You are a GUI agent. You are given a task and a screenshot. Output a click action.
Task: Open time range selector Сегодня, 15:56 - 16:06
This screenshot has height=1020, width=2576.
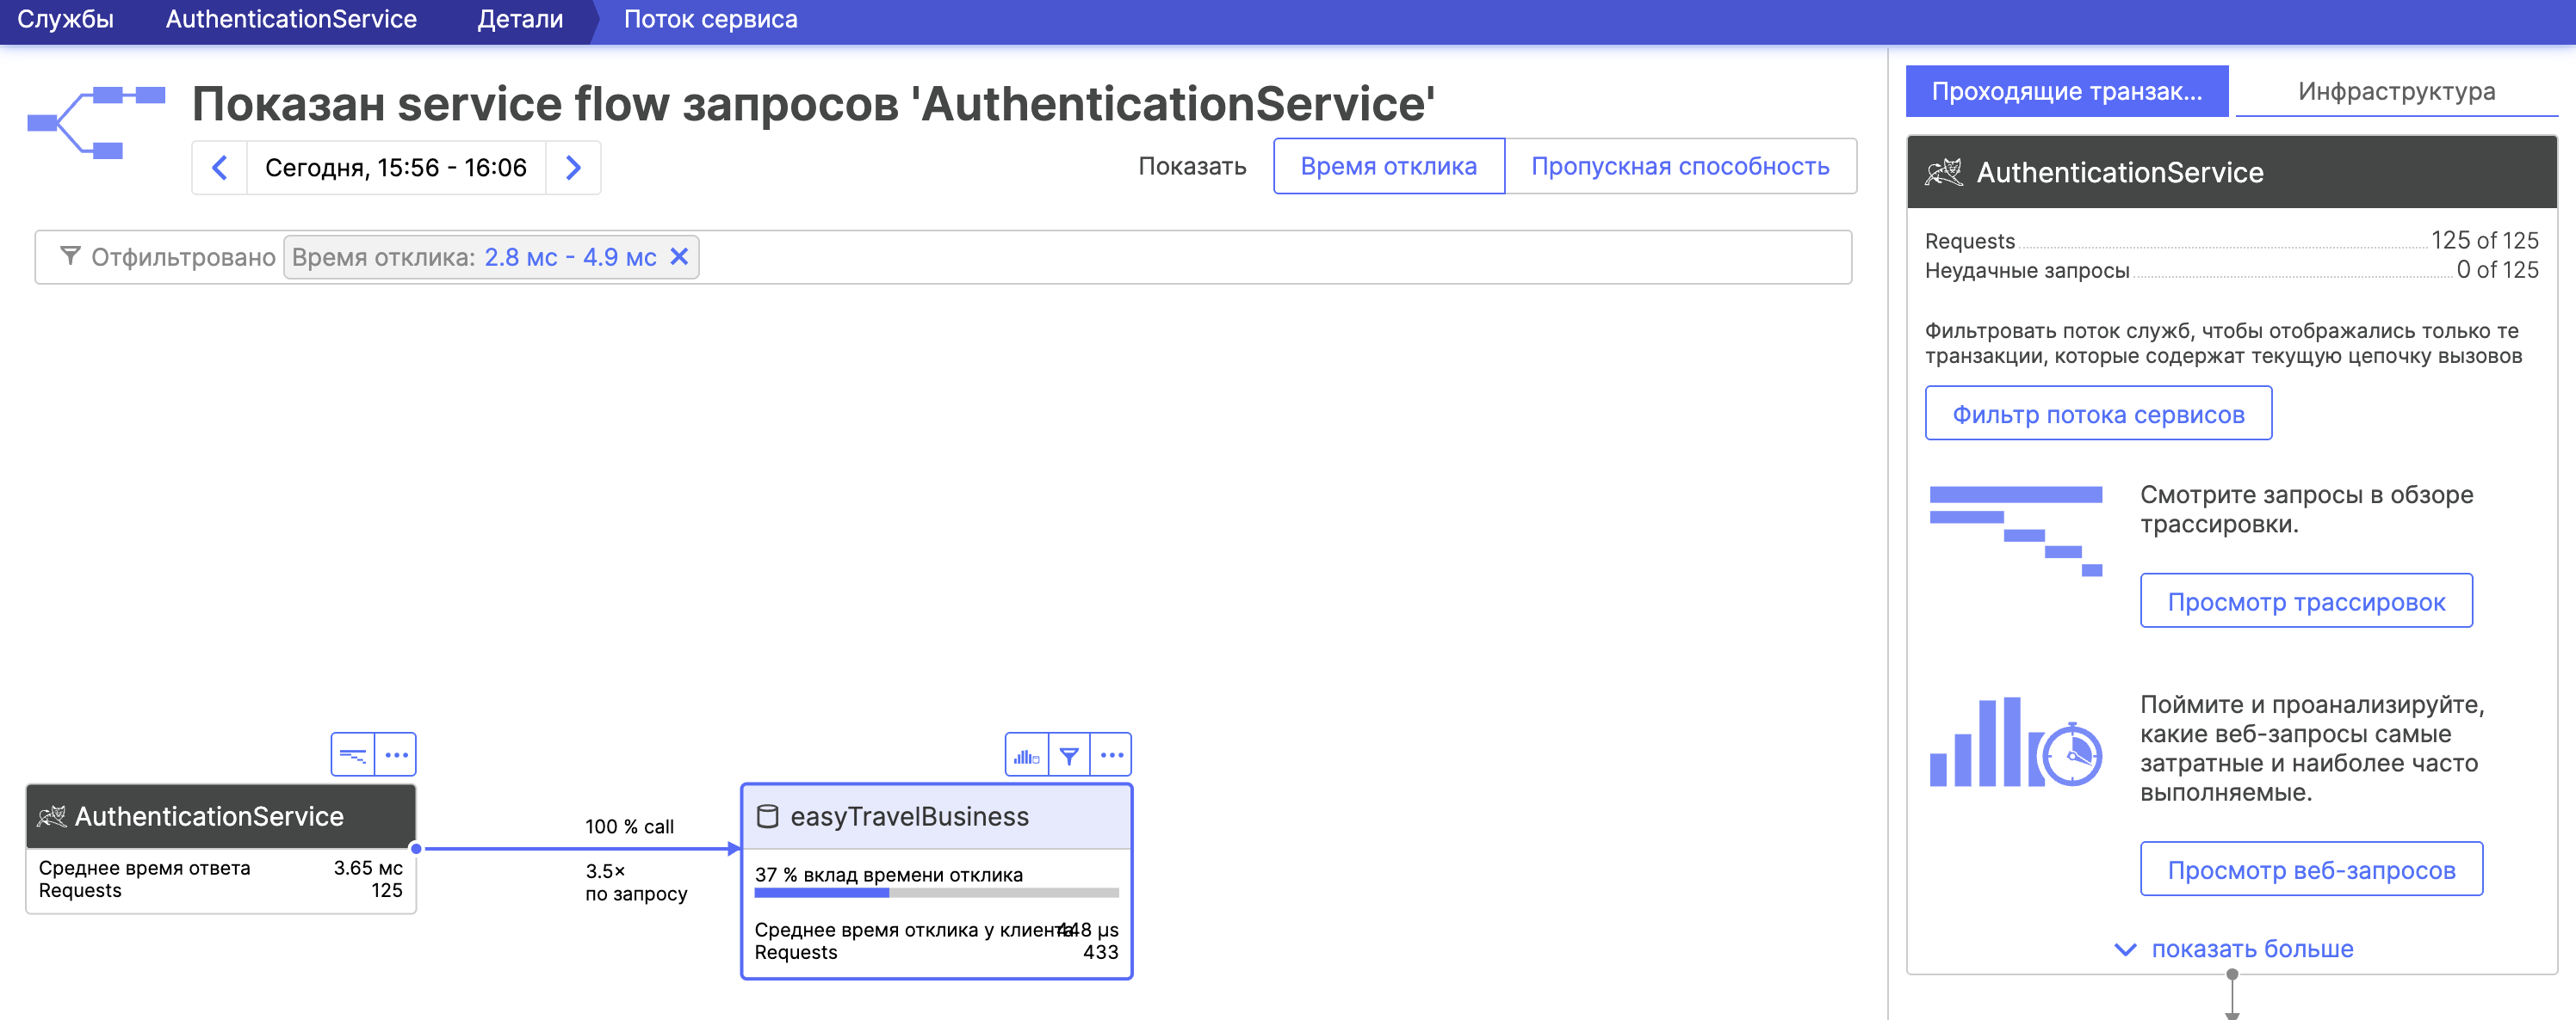click(395, 167)
